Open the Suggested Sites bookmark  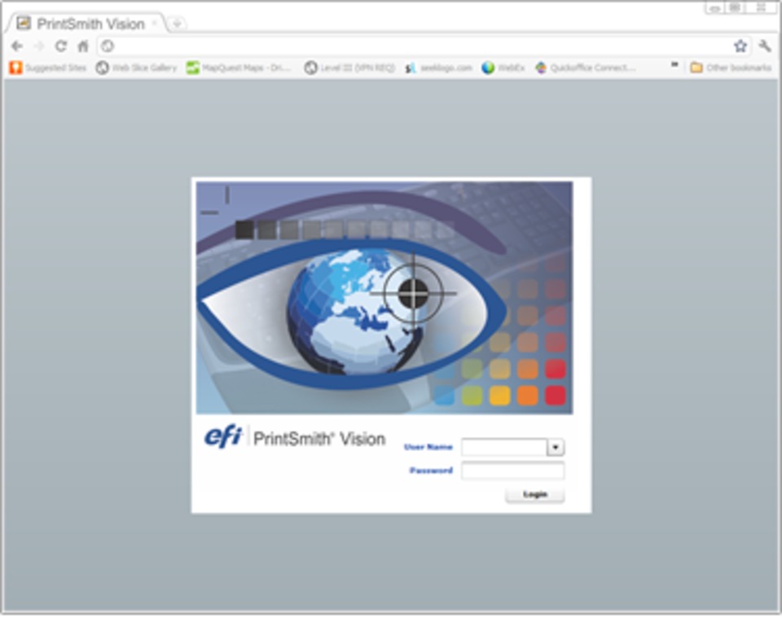click(48, 68)
